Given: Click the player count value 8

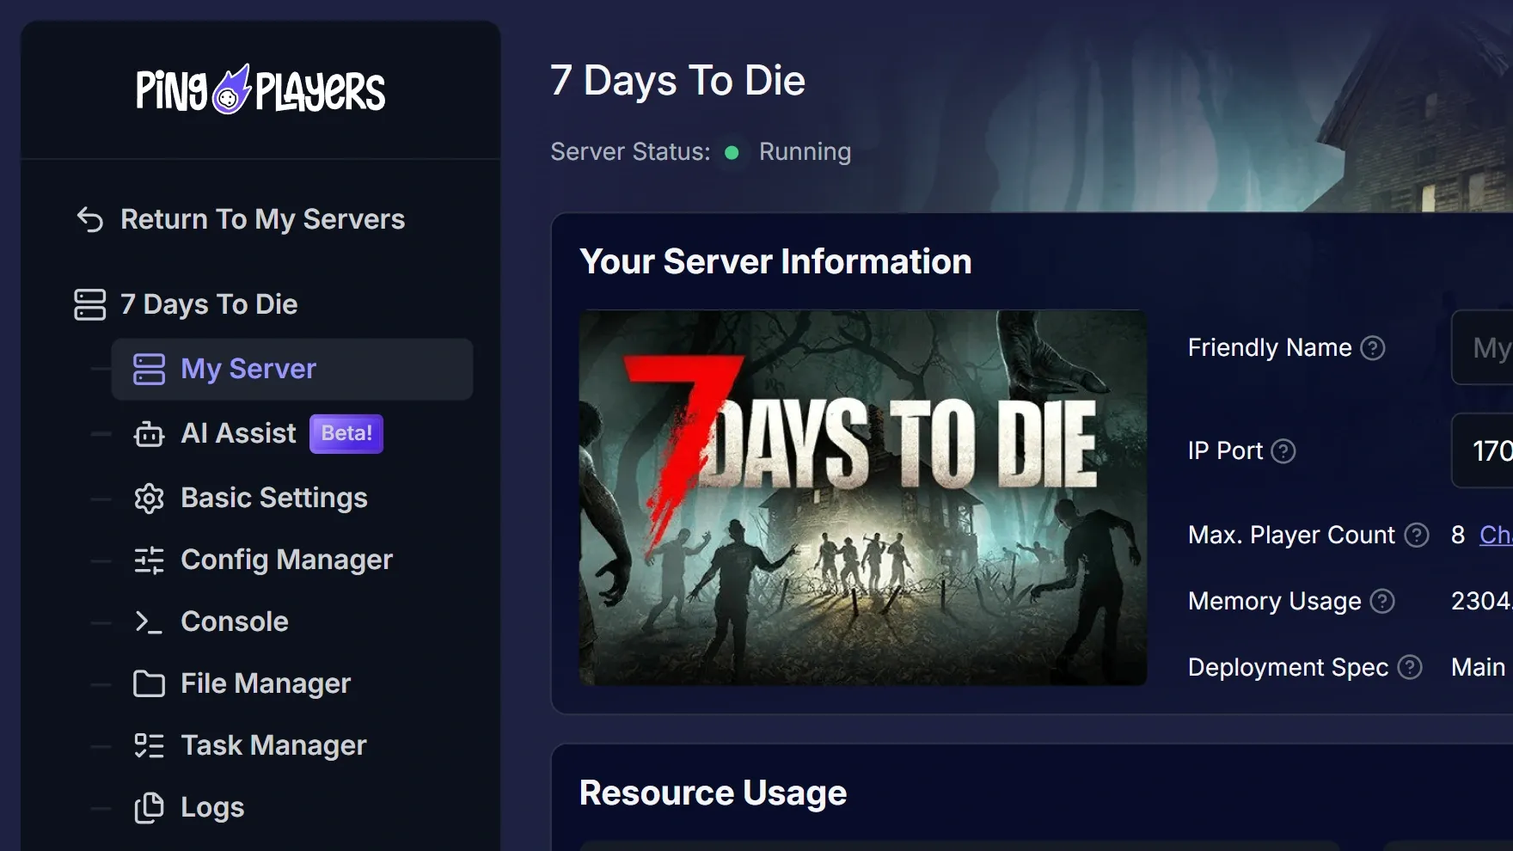Looking at the screenshot, I should point(1458,535).
